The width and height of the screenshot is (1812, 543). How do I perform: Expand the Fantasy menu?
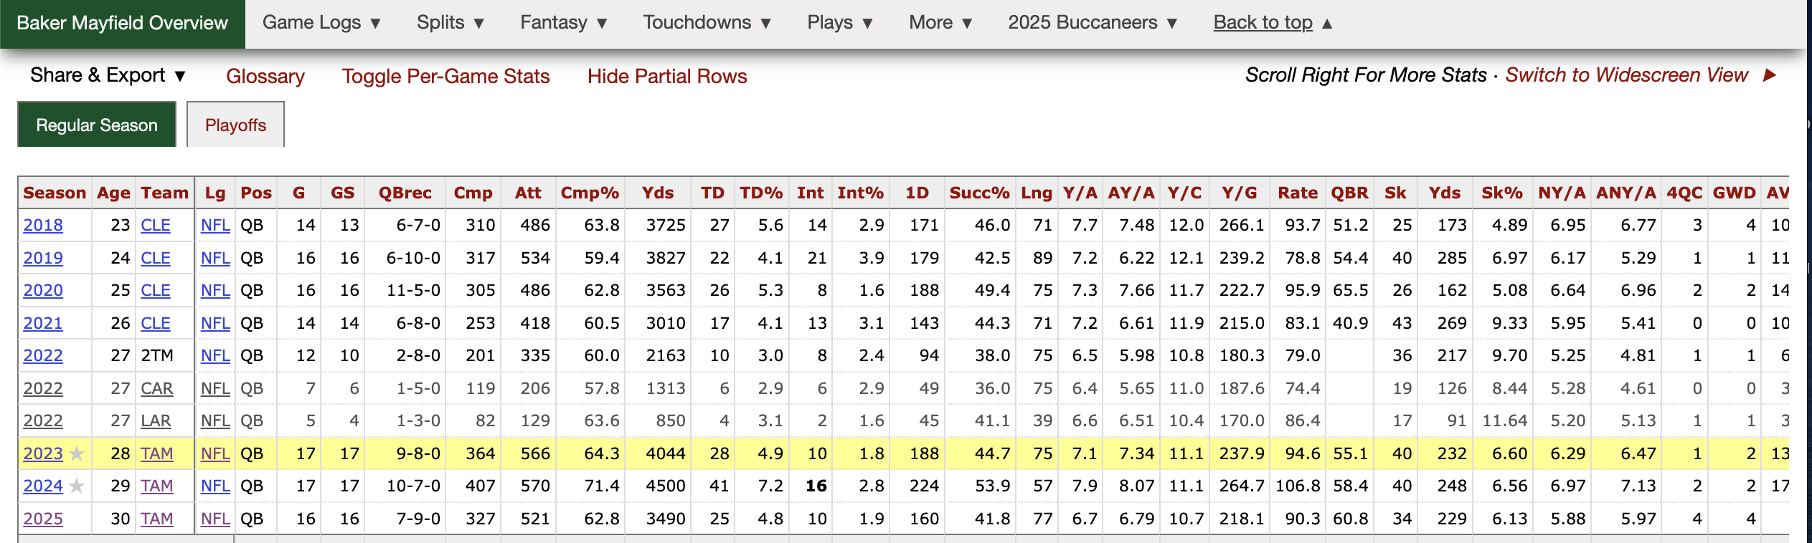coord(563,23)
